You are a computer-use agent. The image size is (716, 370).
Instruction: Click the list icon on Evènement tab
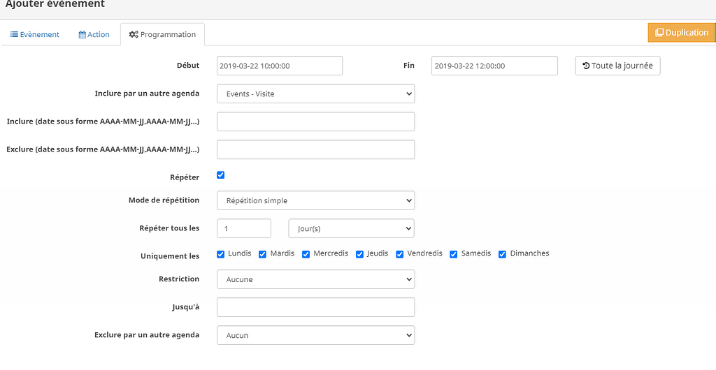(x=14, y=34)
